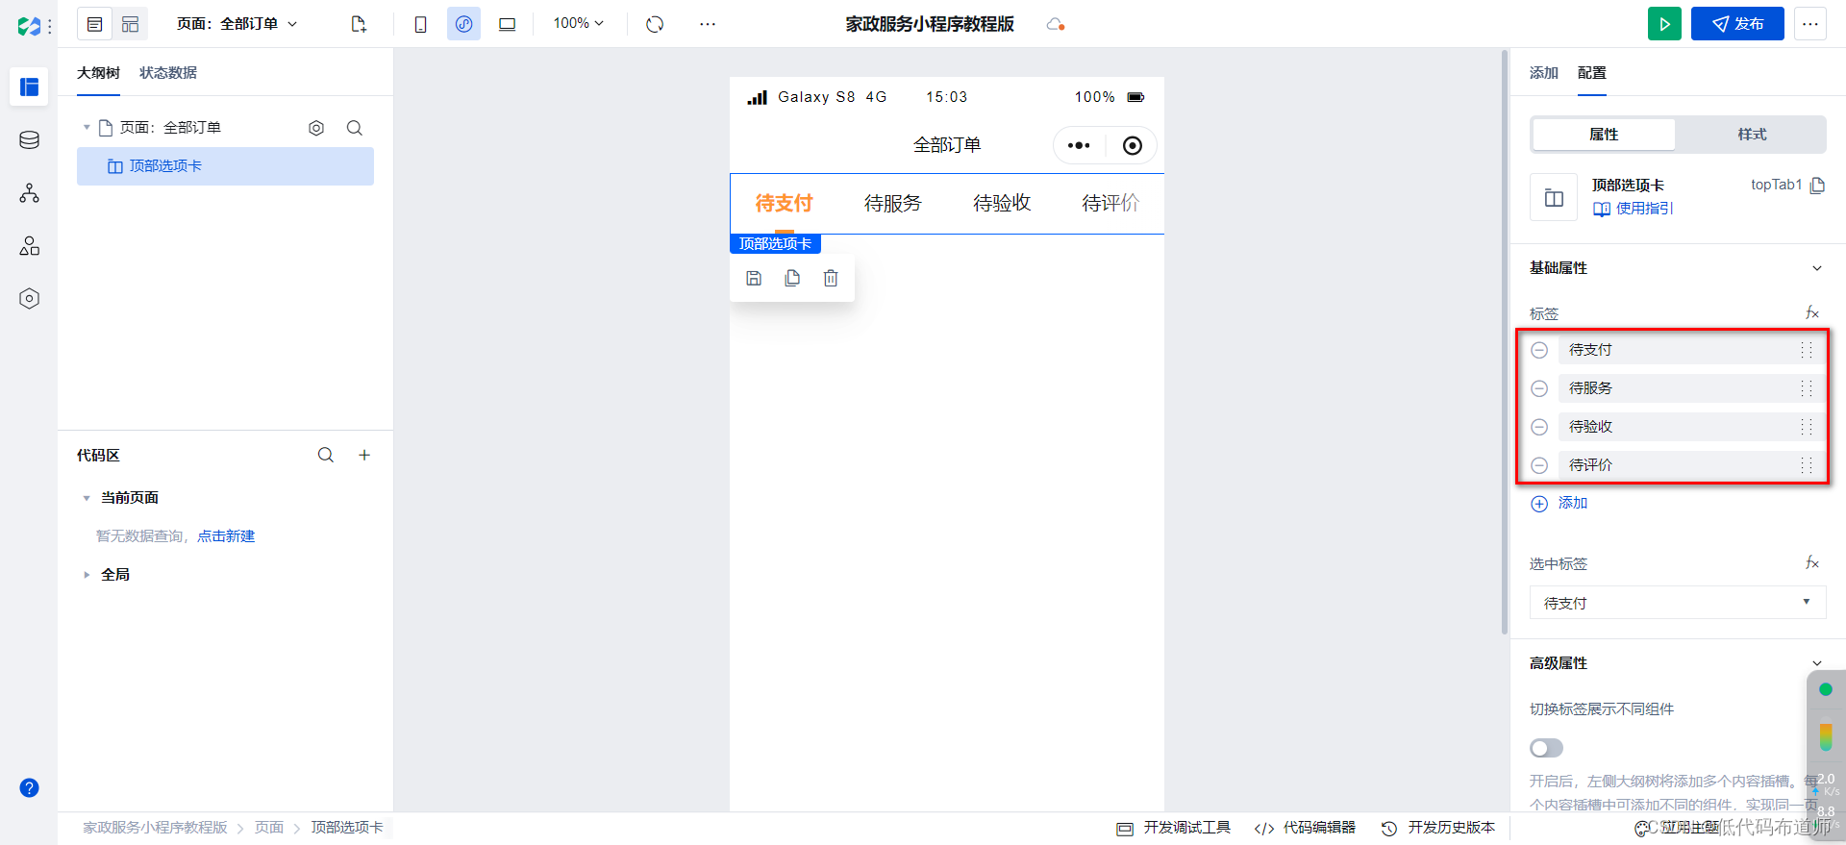Switch to page outline layout view
This screenshot has height=845, width=1846.
coord(95,24)
